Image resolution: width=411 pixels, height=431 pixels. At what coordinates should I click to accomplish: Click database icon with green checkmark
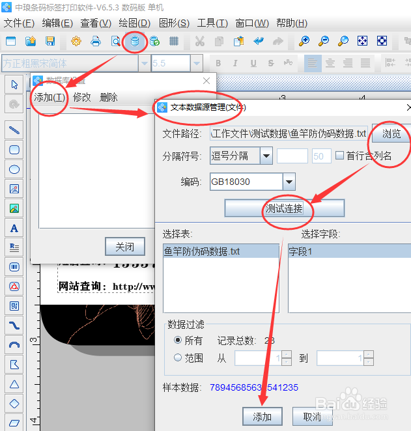coord(154,41)
